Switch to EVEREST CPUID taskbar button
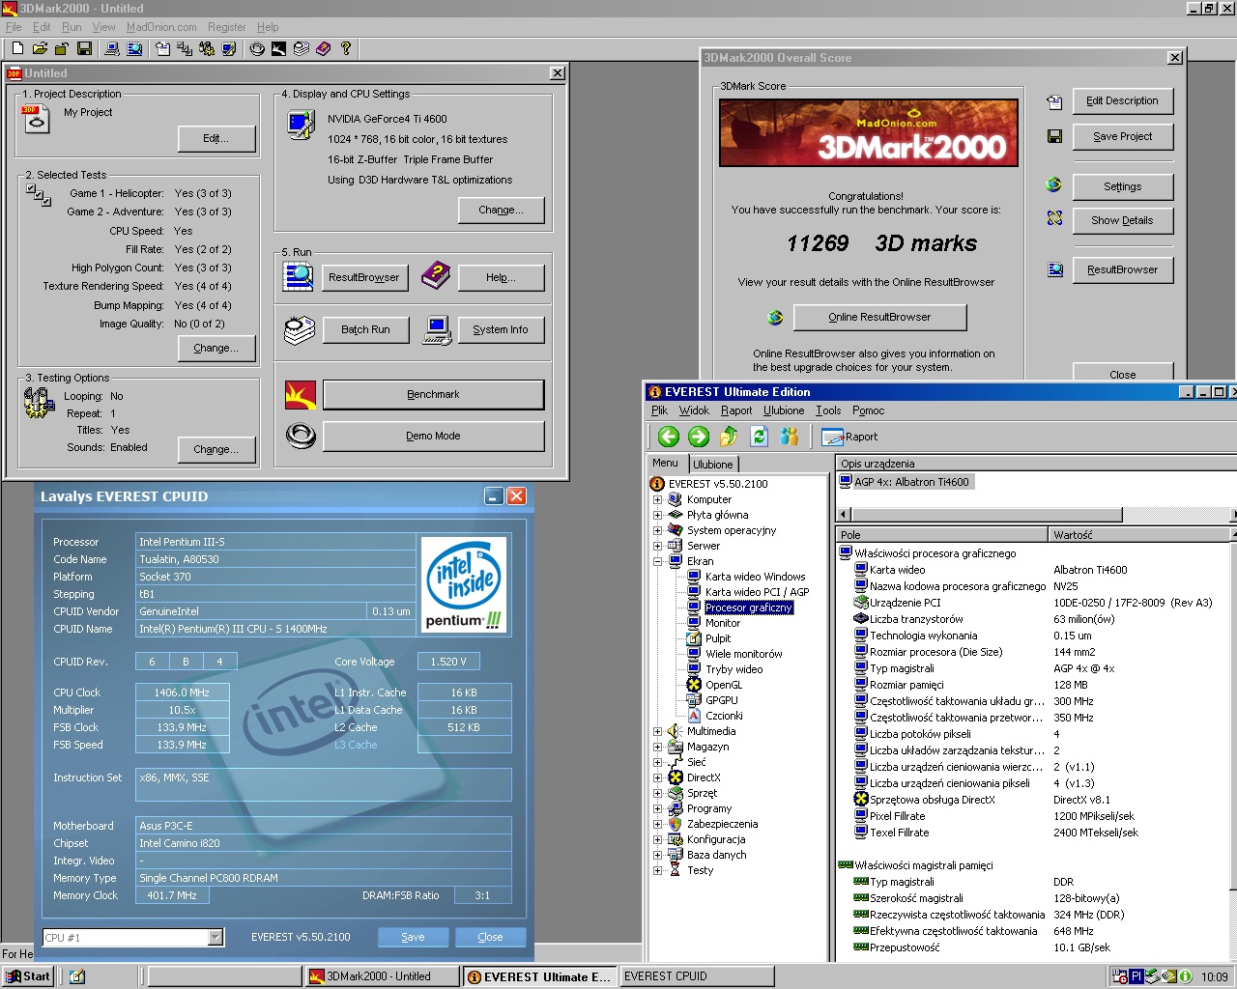Image resolution: width=1237 pixels, height=989 pixels. (x=696, y=976)
